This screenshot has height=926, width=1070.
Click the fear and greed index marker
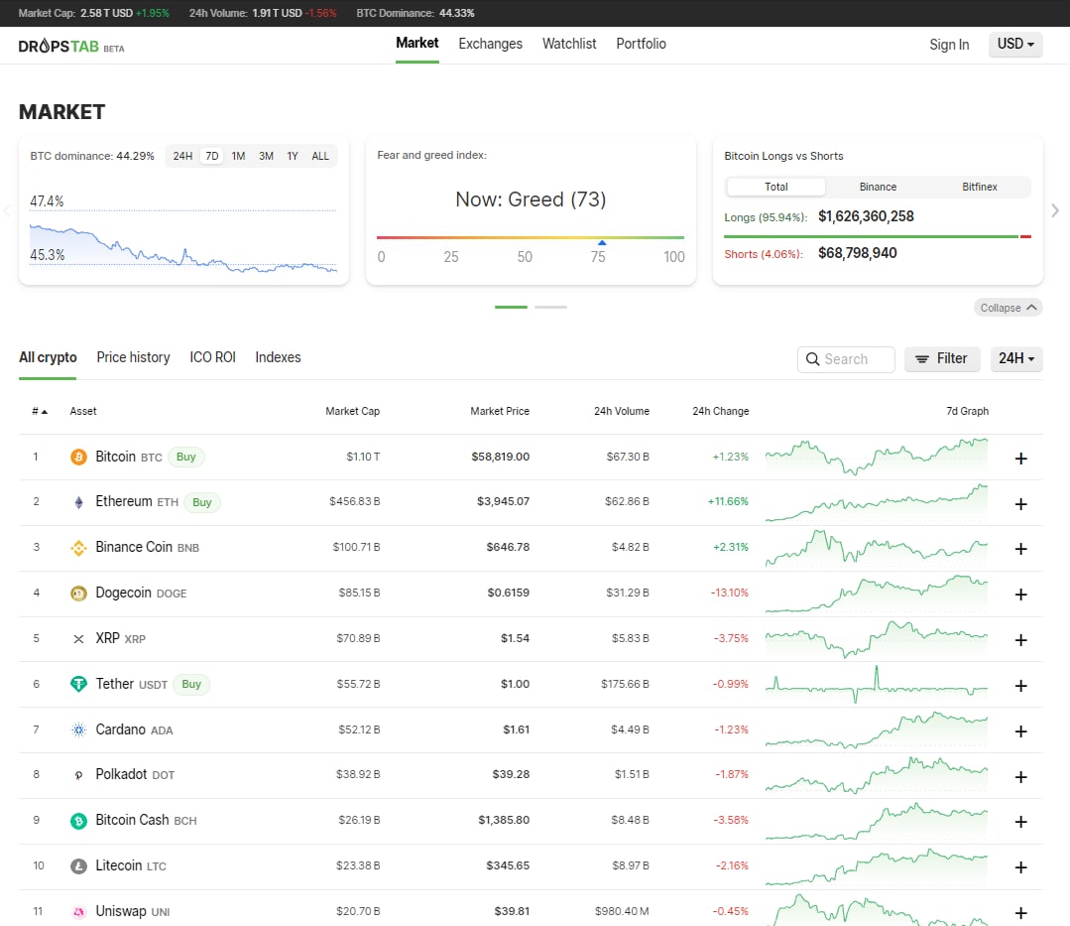coord(602,242)
